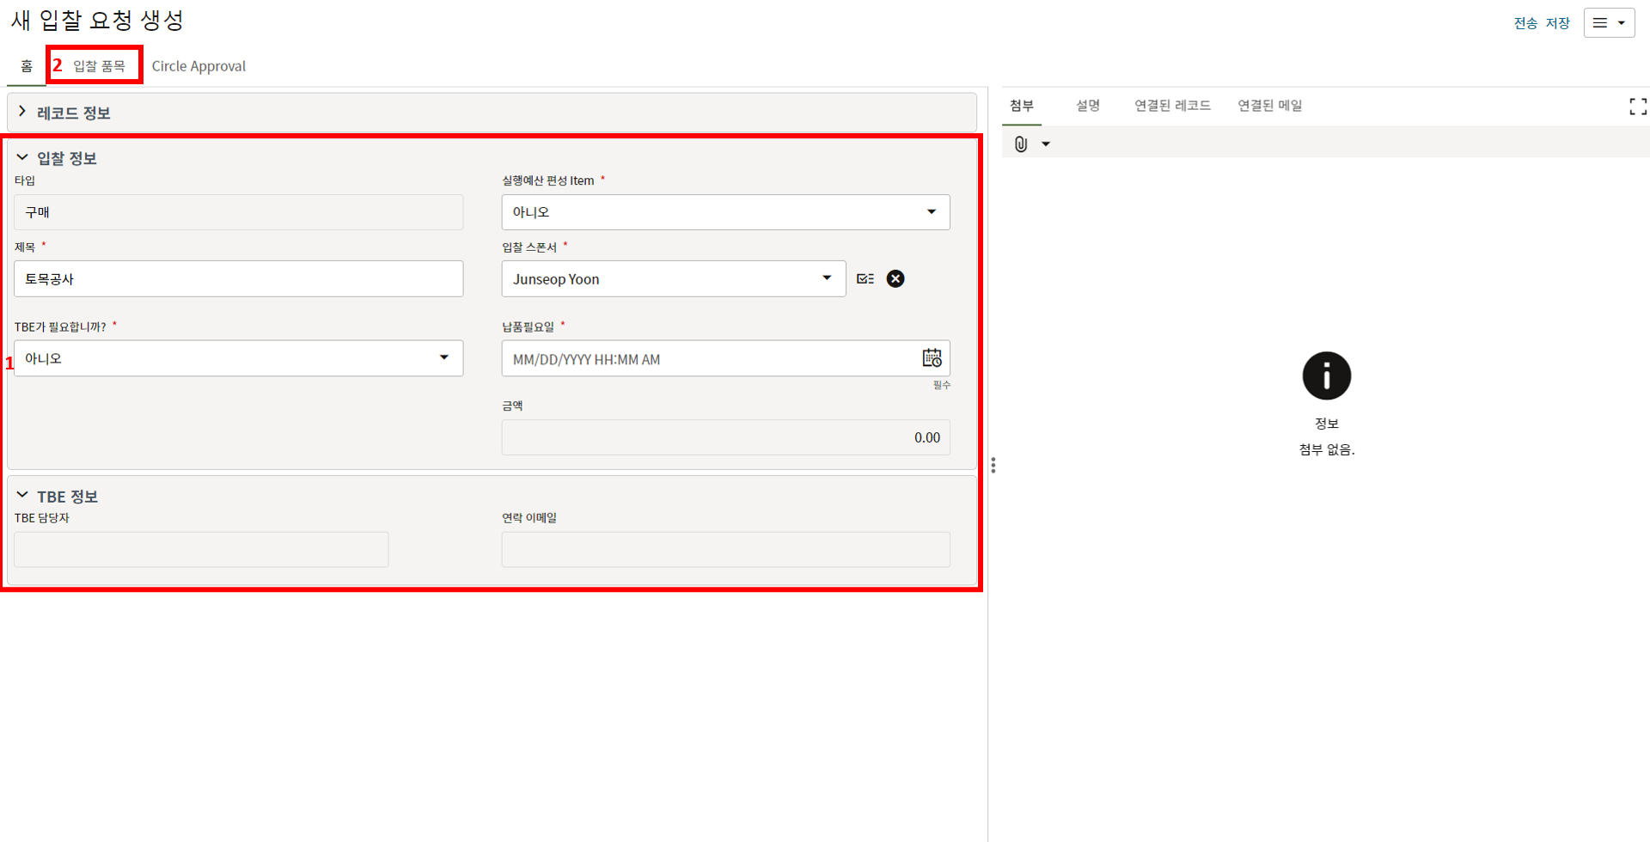Switch to the Circle Approval tab
This screenshot has height=842, width=1650.
[199, 66]
